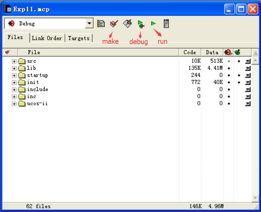Open the popup menu for ucos-ii row

(x=248, y=104)
